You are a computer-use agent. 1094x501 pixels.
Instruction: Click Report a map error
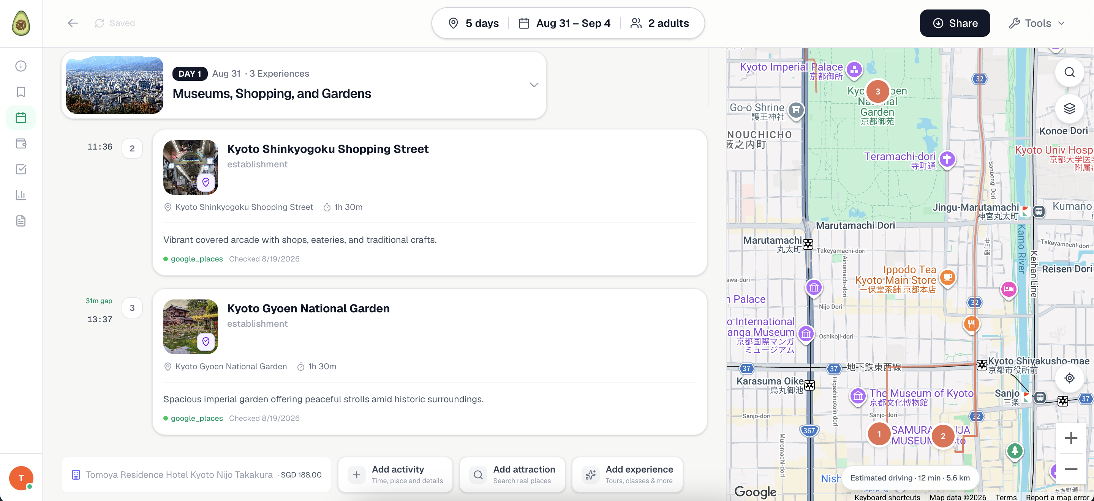[x=1058, y=497]
